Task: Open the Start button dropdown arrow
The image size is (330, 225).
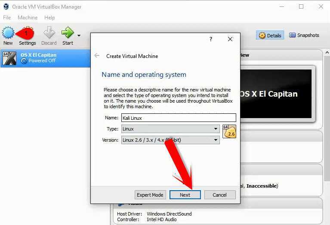Action: coord(79,36)
